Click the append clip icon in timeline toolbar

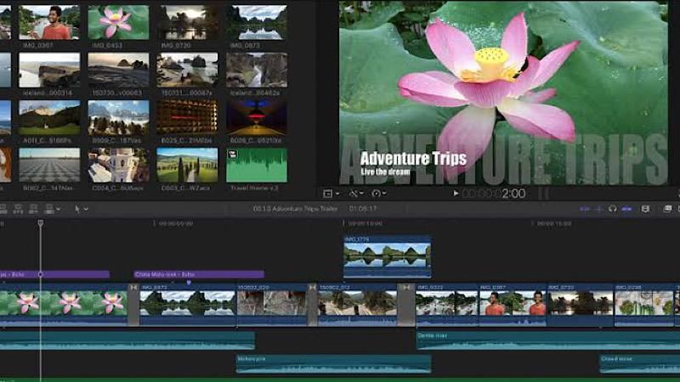[36, 209]
